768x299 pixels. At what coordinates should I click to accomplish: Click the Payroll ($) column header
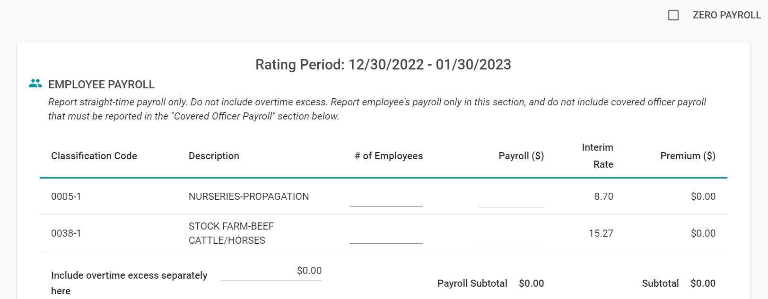coord(521,156)
